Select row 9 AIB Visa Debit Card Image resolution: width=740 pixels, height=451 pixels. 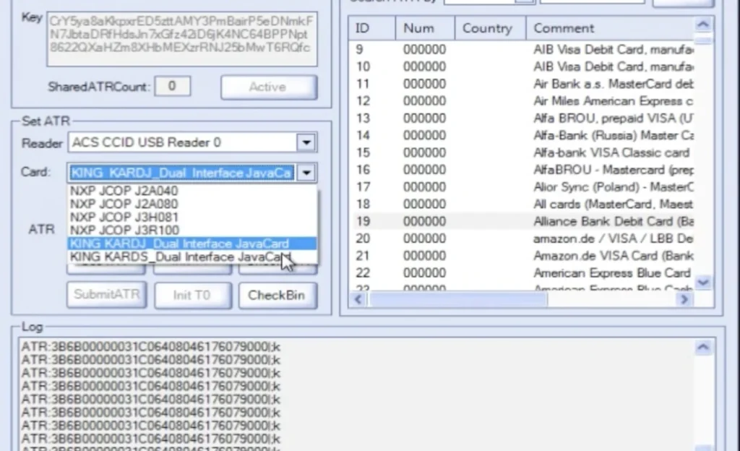tap(523, 49)
